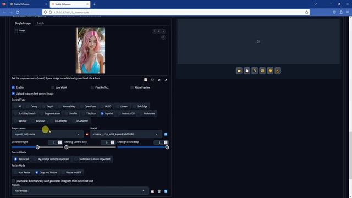Screen dimensions: 352x198
Task: Click the send dimensions arrow icon
Action: point(166,80)
